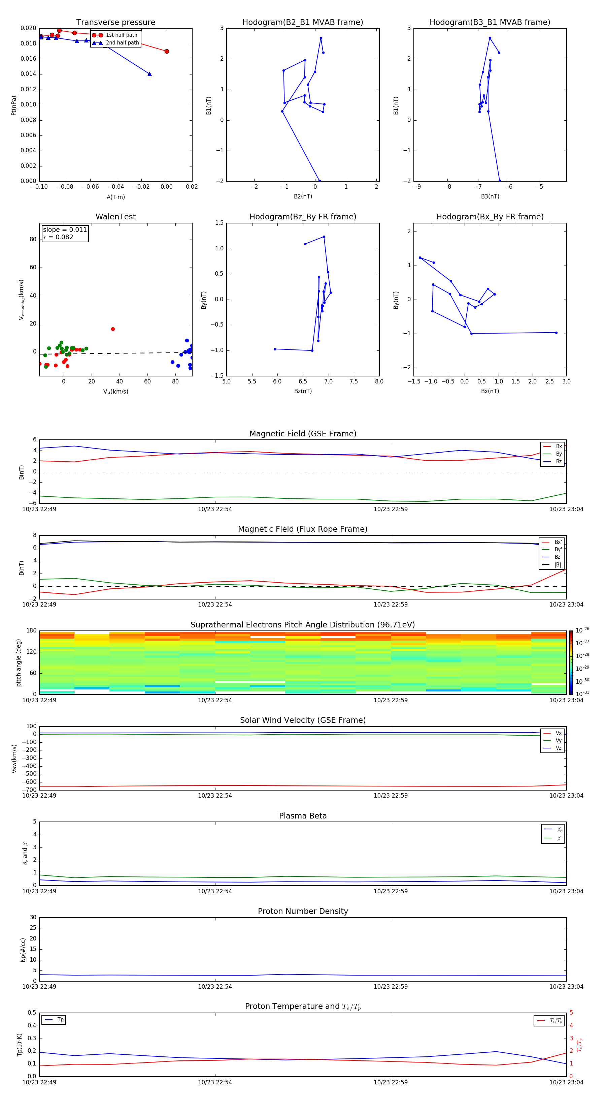606x1112 pixels.
Task: Click the 'slope = 0.011' annotation
Action: point(65,230)
